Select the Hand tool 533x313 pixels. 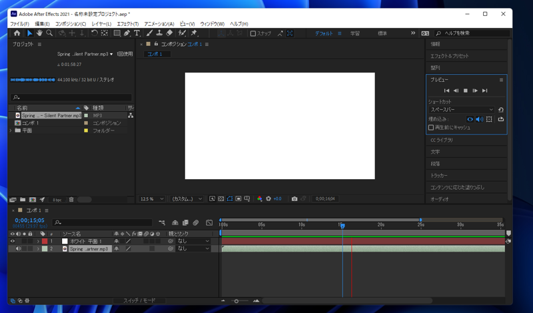pos(39,33)
